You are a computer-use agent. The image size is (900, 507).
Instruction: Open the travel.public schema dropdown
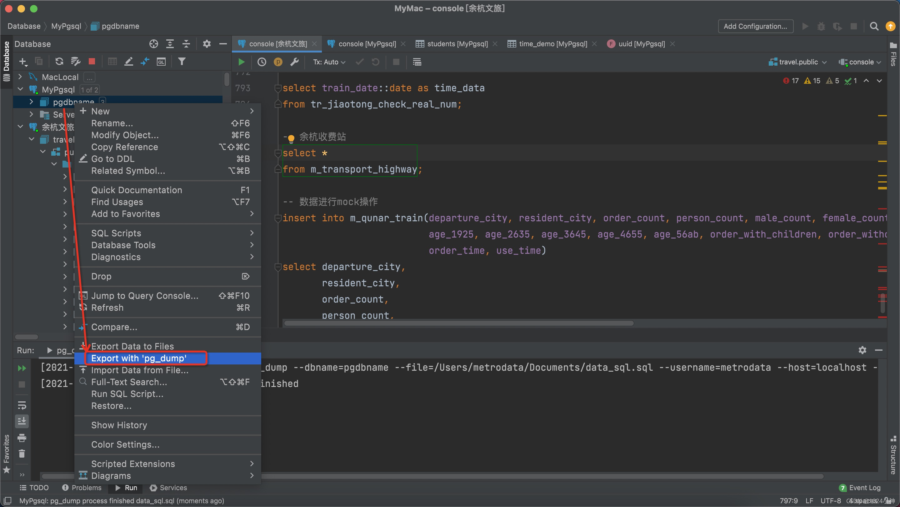[x=798, y=62]
